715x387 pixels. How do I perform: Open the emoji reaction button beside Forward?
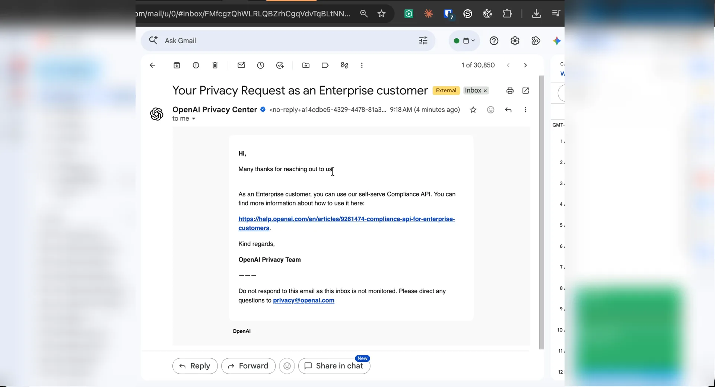[287, 366]
